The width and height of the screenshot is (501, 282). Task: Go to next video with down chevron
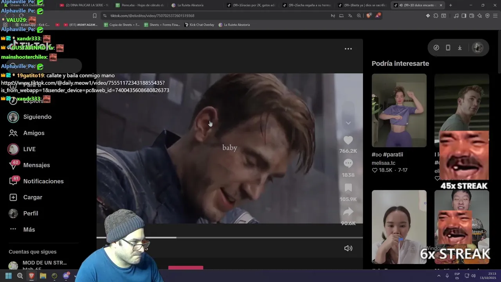pyautogui.click(x=348, y=123)
